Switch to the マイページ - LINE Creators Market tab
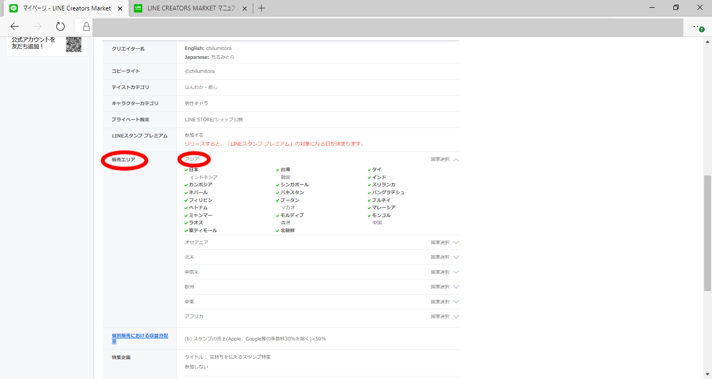This screenshot has width=712, height=379. pos(67,8)
